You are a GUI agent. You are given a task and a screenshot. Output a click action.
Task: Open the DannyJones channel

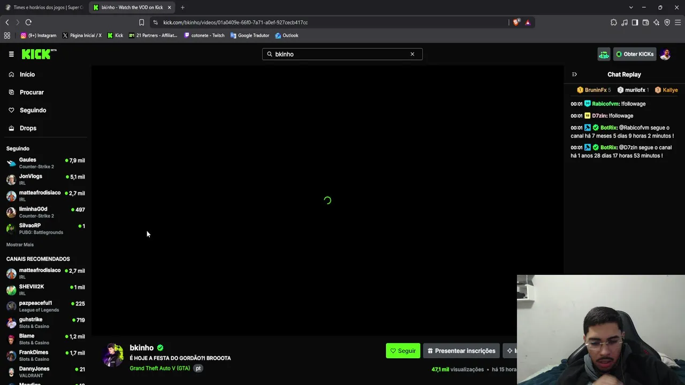(x=45, y=372)
